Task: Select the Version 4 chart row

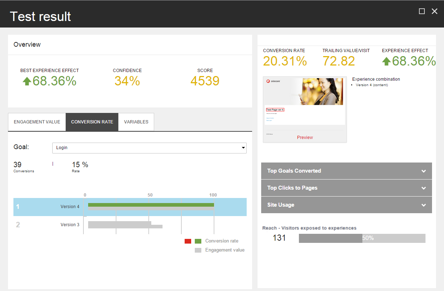Action: tap(130, 207)
